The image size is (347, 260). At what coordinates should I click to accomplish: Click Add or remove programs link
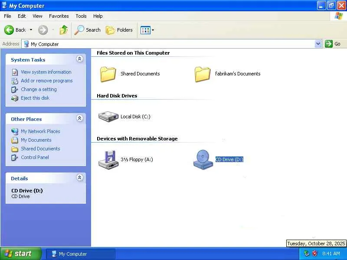pos(47,81)
